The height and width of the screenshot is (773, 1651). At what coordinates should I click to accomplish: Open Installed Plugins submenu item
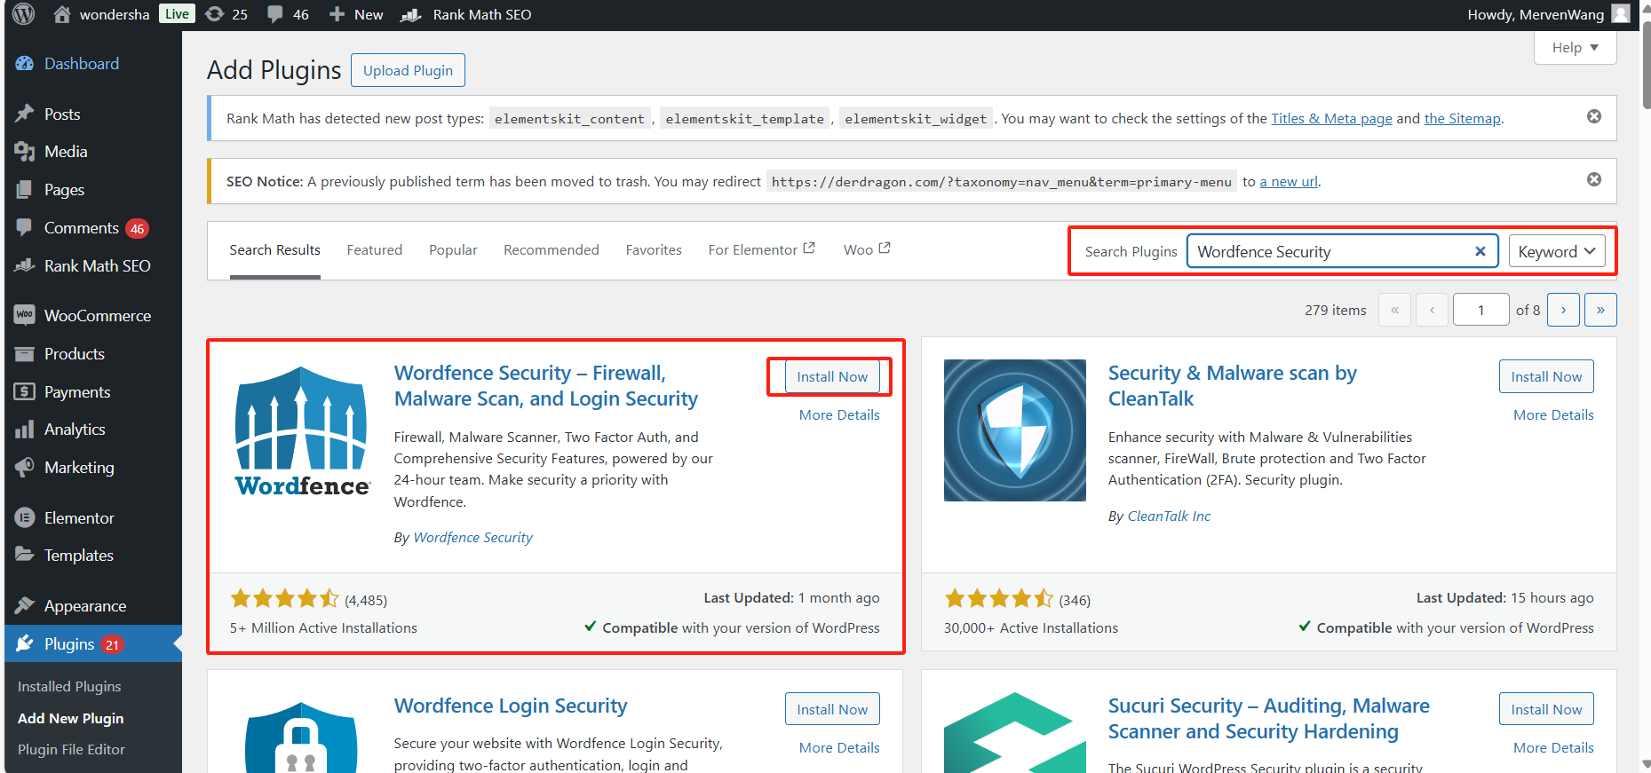click(x=69, y=686)
